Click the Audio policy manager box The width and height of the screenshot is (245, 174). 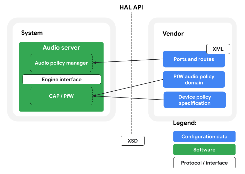pyautogui.click(x=61, y=63)
